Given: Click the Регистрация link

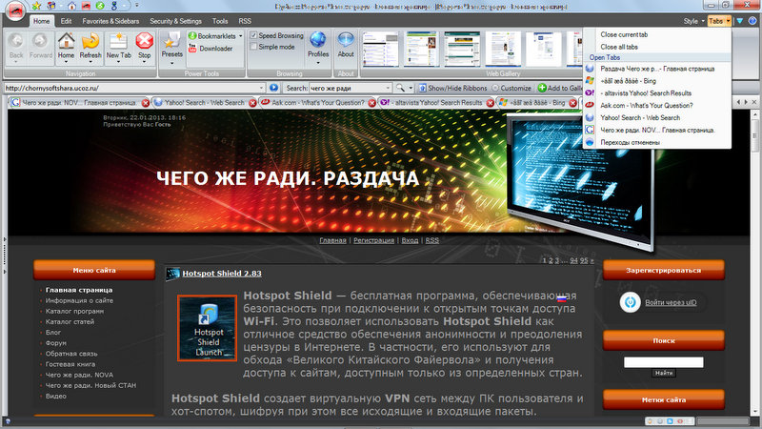Looking at the screenshot, I should tap(373, 240).
